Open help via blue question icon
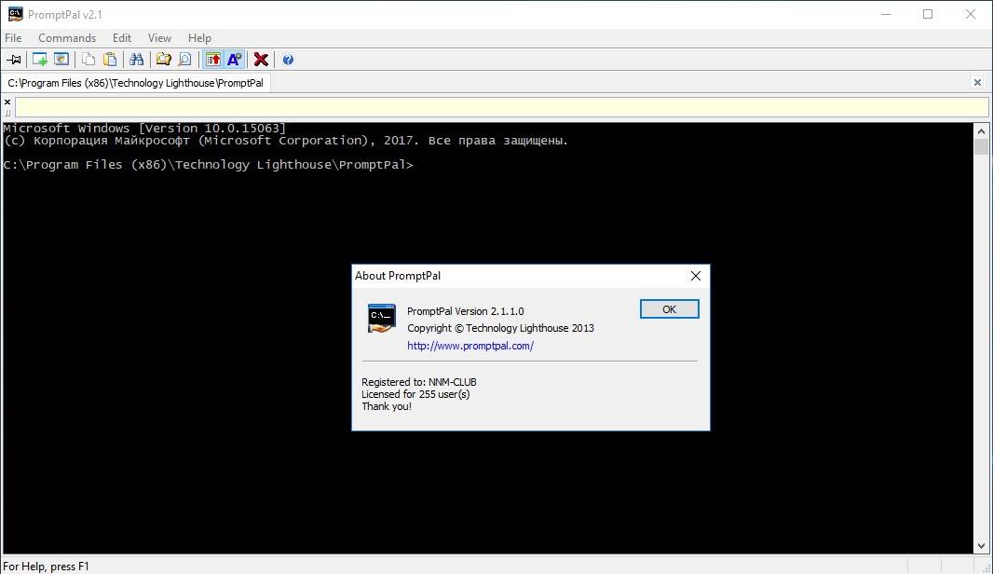 pos(288,60)
